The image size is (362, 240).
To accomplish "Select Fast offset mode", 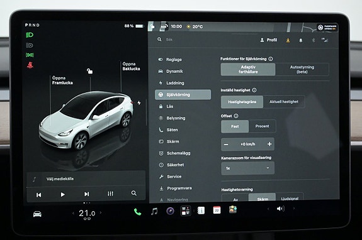I will [x=235, y=126].
